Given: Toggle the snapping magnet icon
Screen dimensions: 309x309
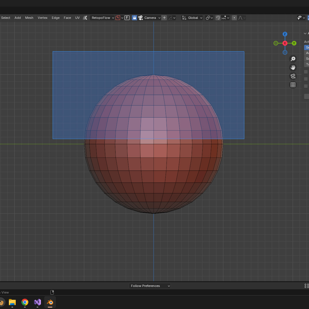Looking at the screenshot, I should [x=218, y=18].
